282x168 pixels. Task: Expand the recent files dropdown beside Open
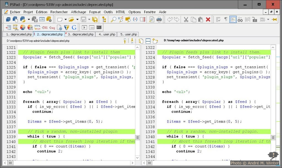(x=78, y=20)
